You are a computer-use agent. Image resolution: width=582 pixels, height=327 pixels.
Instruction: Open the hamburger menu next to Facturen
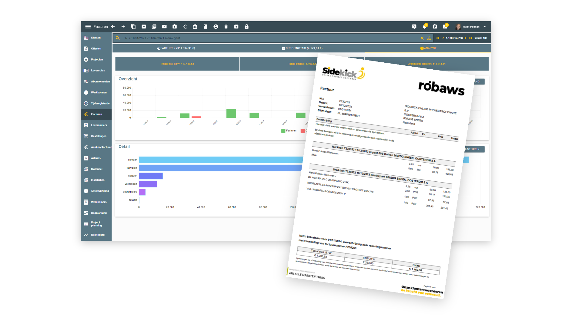pos(88,27)
